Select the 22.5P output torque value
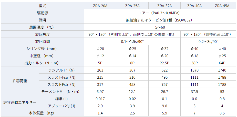 [164, 63]
